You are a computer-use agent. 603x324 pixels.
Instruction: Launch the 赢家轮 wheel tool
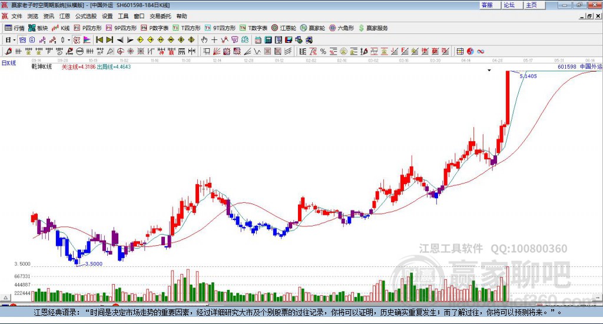coord(313,28)
